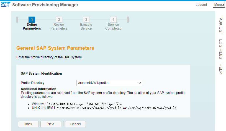
Task: Click the Software Provisioning Manager title
Action: coord(45,5)
